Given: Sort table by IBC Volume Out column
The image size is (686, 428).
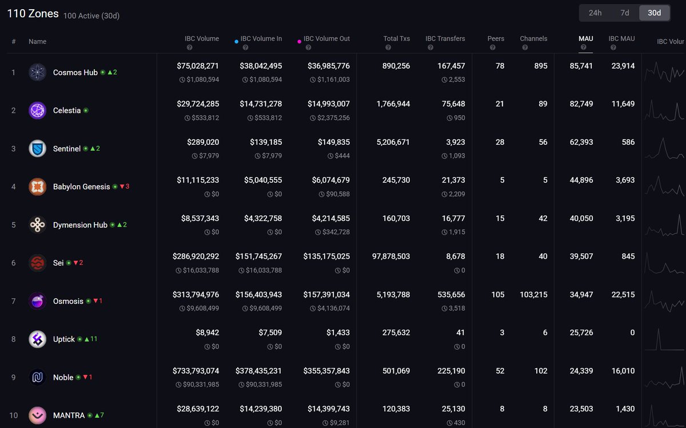Looking at the screenshot, I should [x=326, y=38].
